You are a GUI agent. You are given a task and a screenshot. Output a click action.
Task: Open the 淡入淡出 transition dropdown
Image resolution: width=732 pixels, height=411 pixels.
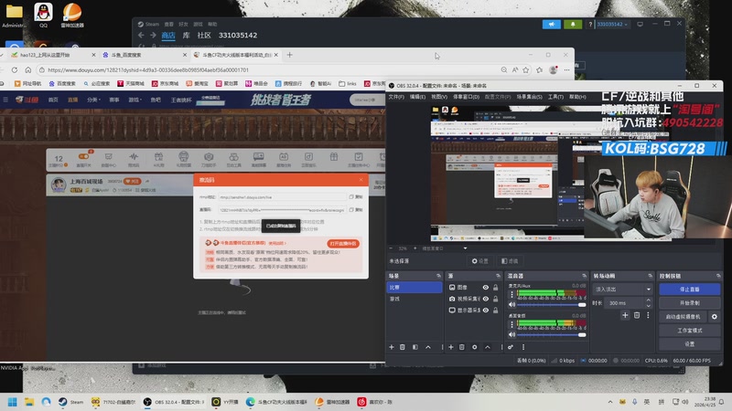622,290
